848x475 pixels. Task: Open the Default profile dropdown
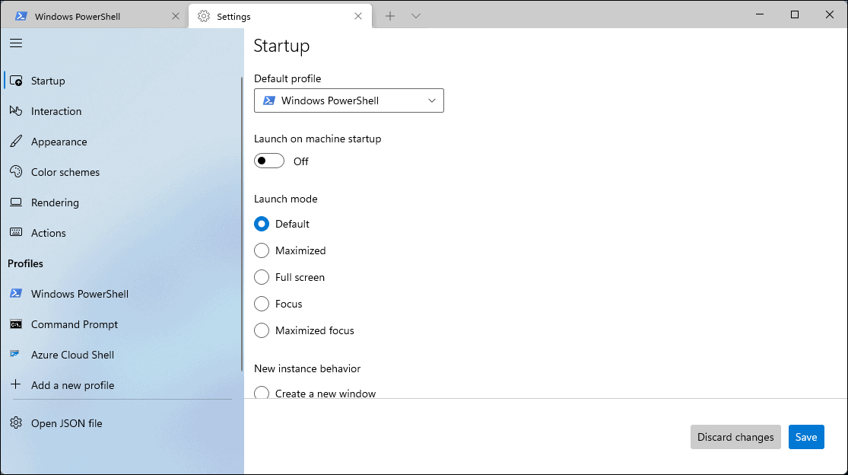point(348,100)
